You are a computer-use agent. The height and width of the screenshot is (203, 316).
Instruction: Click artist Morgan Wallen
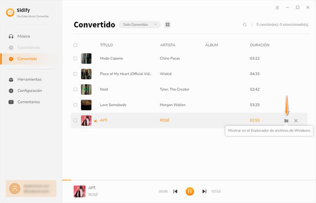(173, 105)
